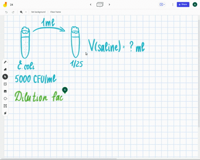The height and width of the screenshot is (160, 200).
Task: Select the Add image tool
Action: click(x=5, y=91)
